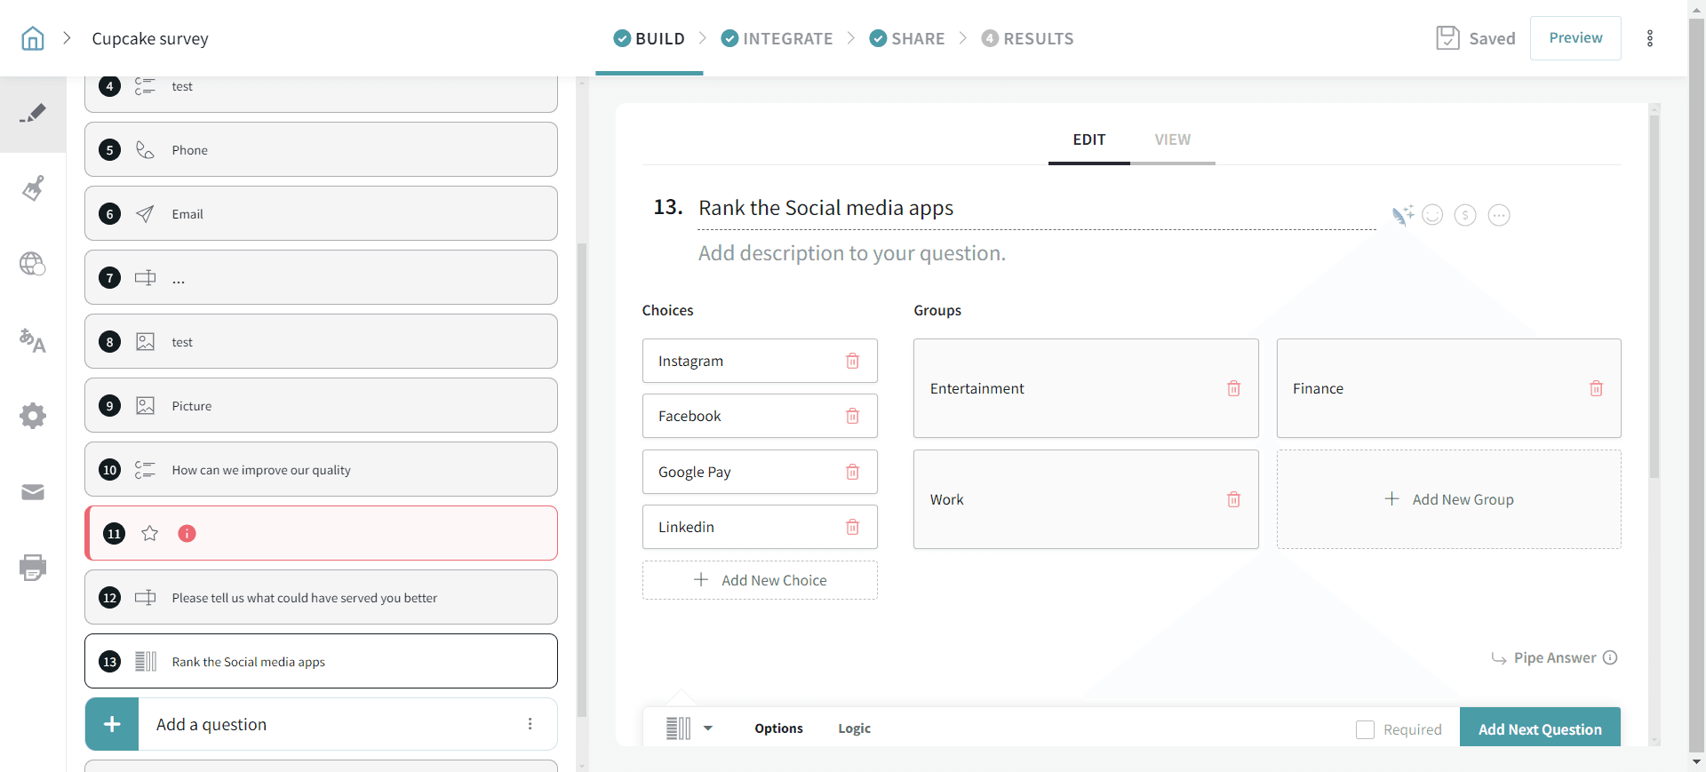The height and width of the screenshot is (772, 1706).
Task: Open the paint roller design icon in sidebar
Action: coord(33,188)
